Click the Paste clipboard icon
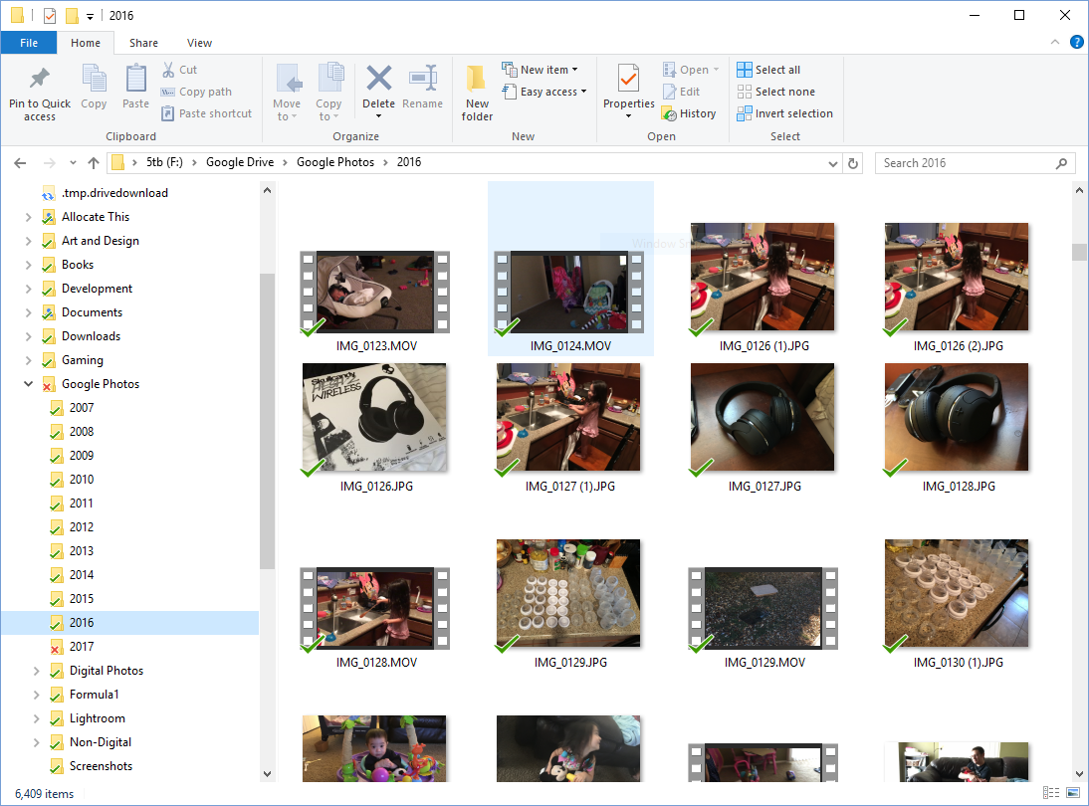The image size is (1089, 806). [135, 78]
